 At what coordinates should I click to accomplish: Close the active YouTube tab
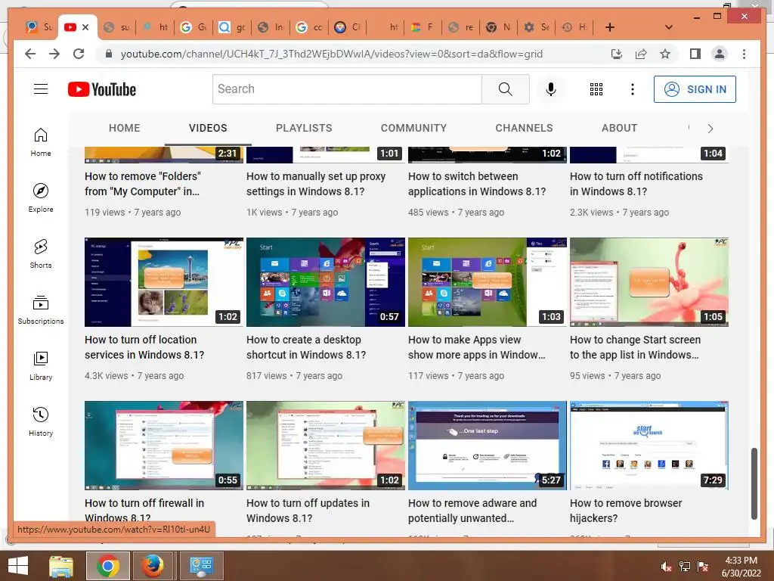click(x=85, y=27)
